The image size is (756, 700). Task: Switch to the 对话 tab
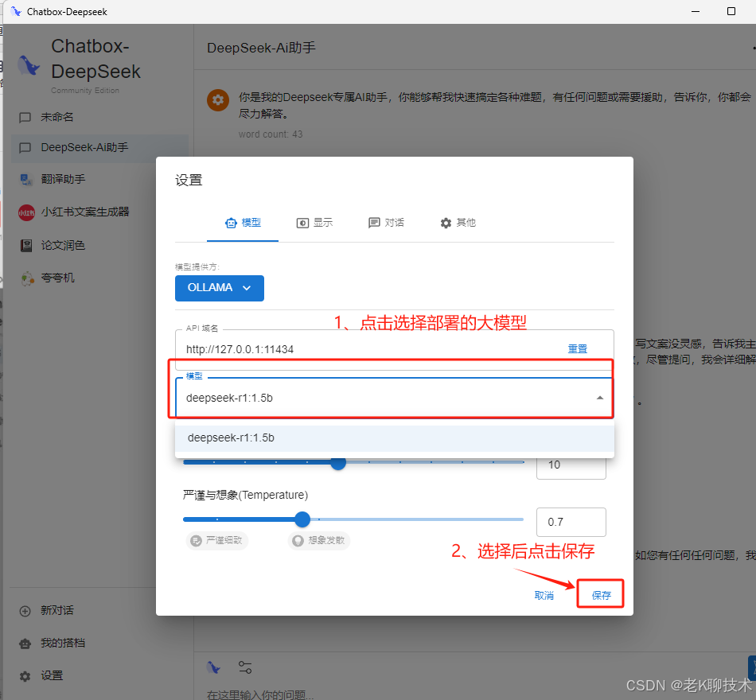point(386,223)
